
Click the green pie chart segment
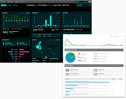tap(72, 55)
